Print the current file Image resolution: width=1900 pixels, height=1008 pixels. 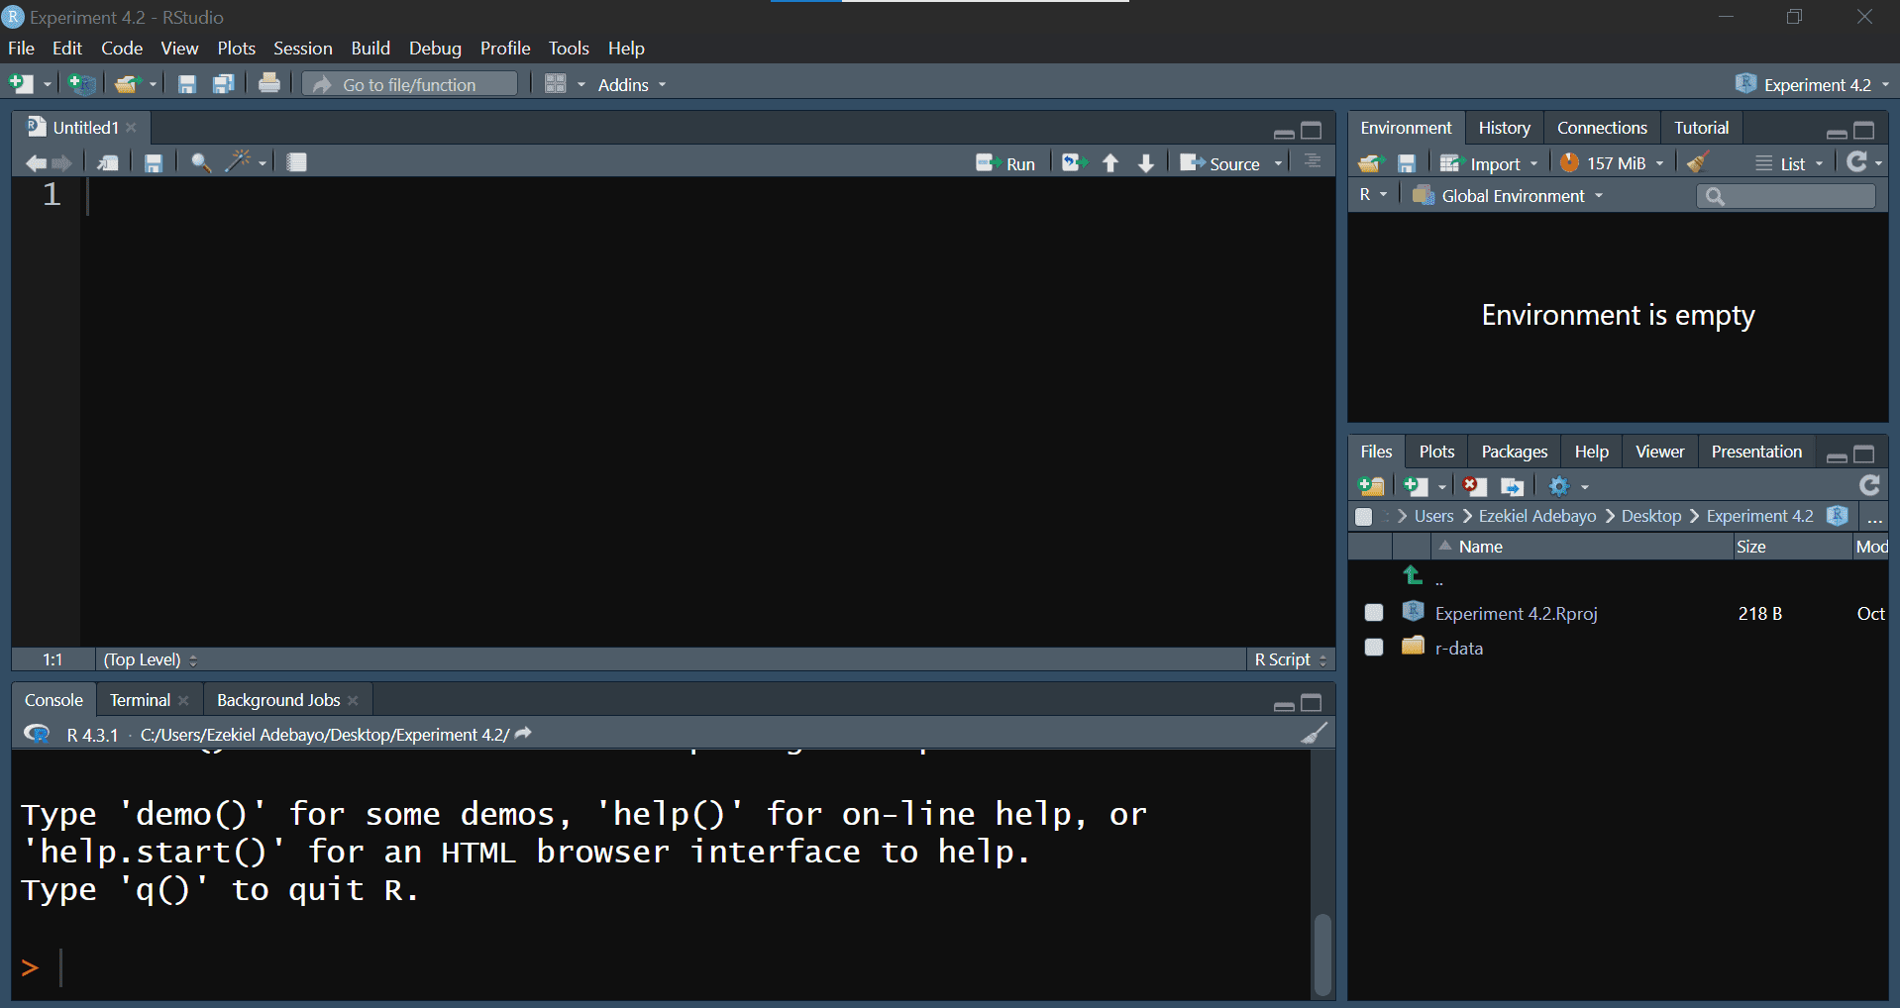[268, 84]
